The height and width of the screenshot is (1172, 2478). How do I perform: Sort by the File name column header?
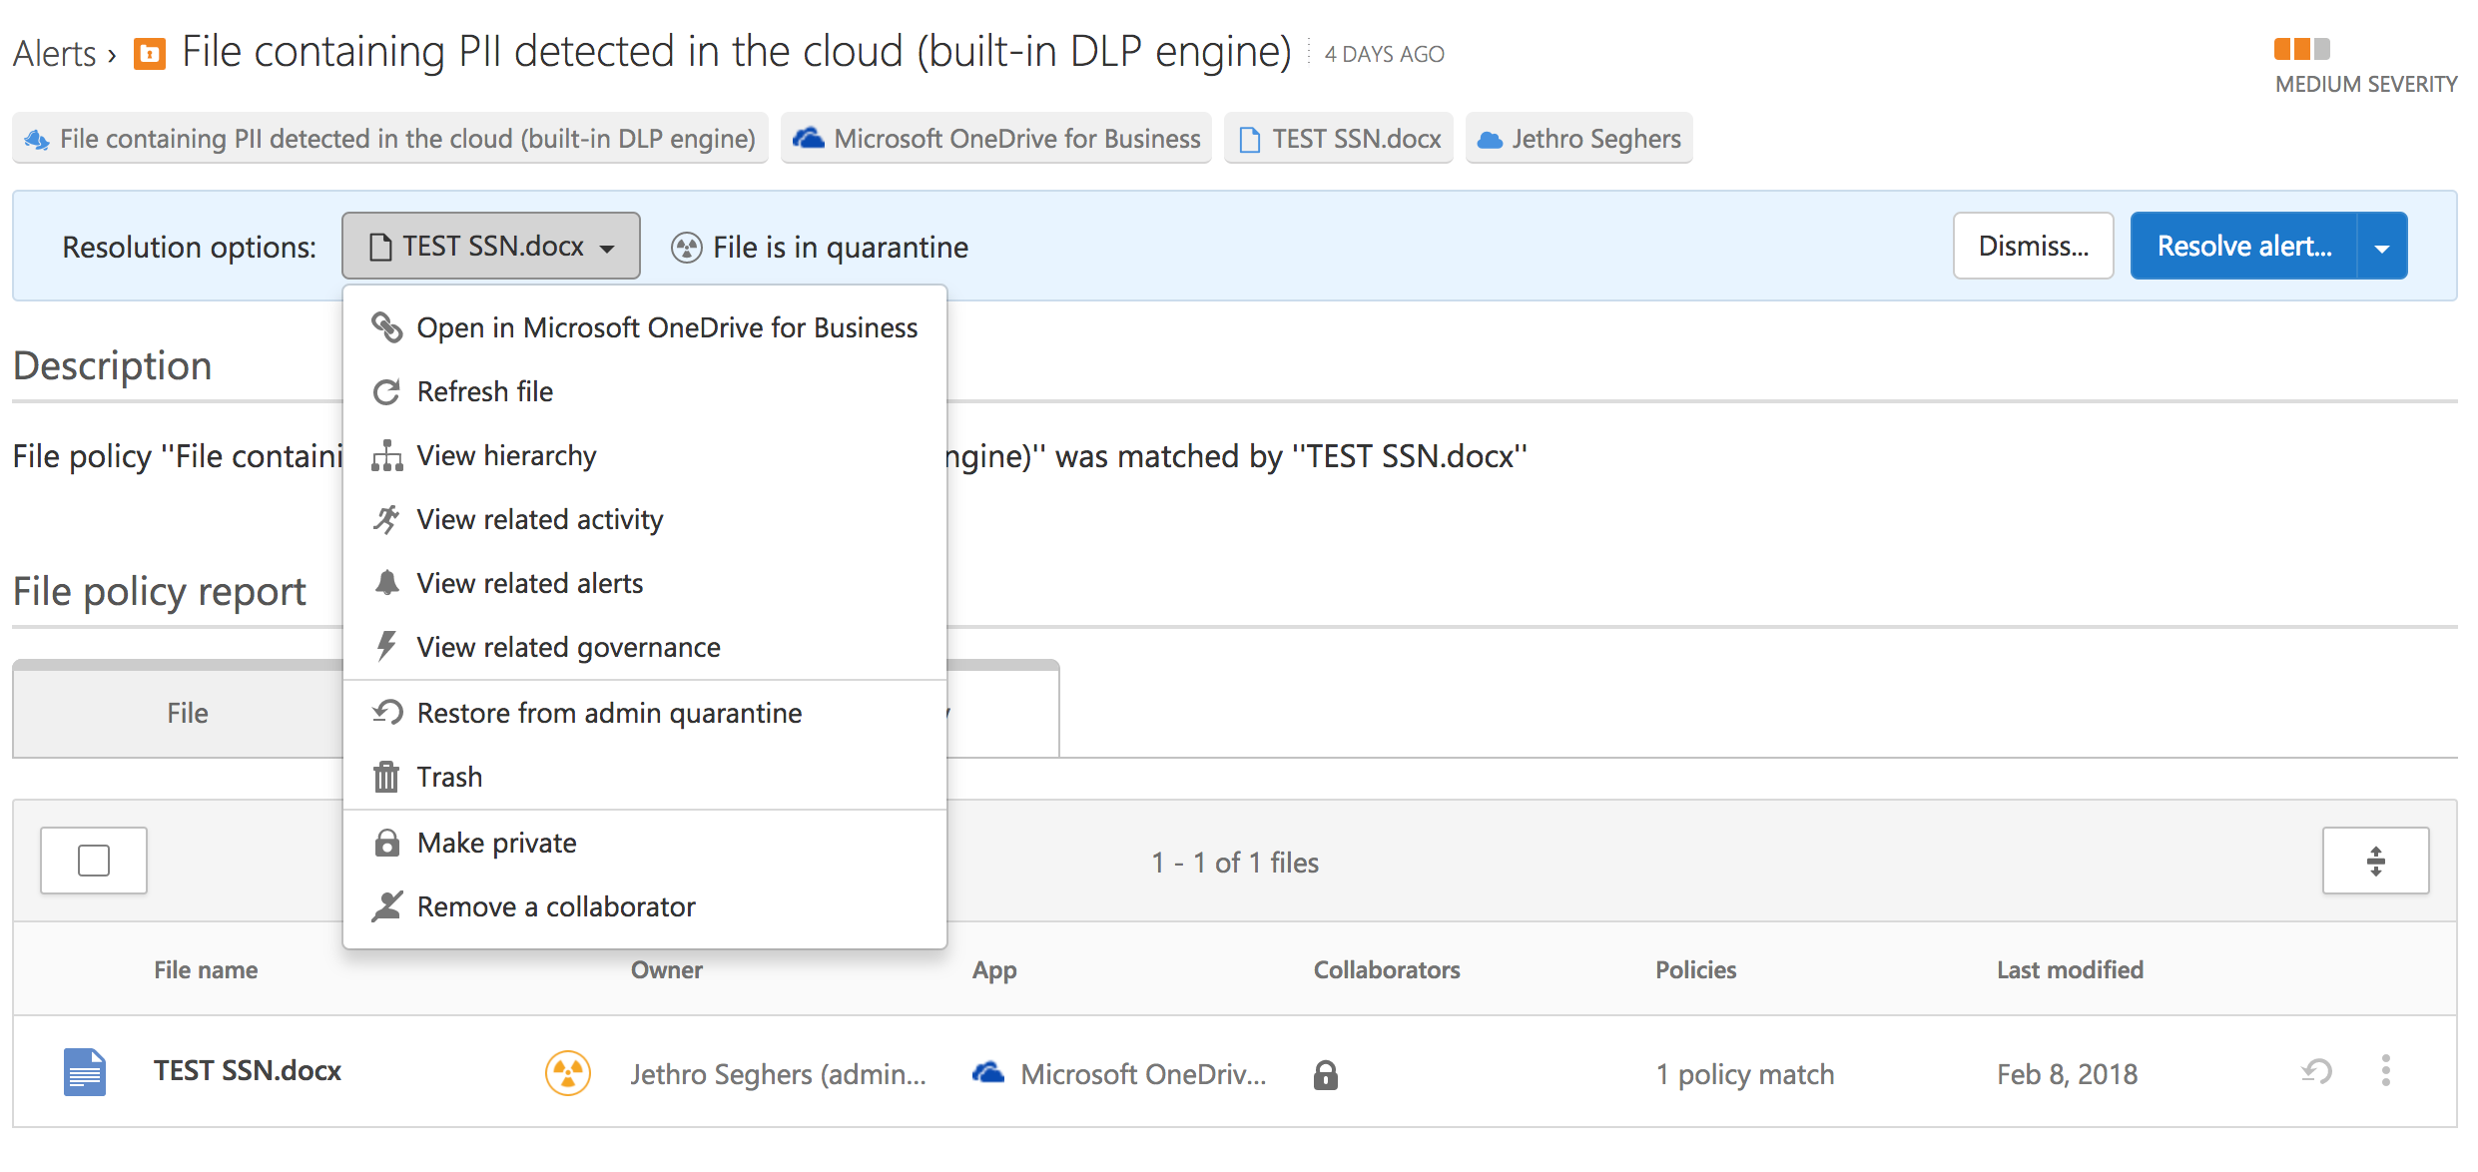[x=206, y=969]
